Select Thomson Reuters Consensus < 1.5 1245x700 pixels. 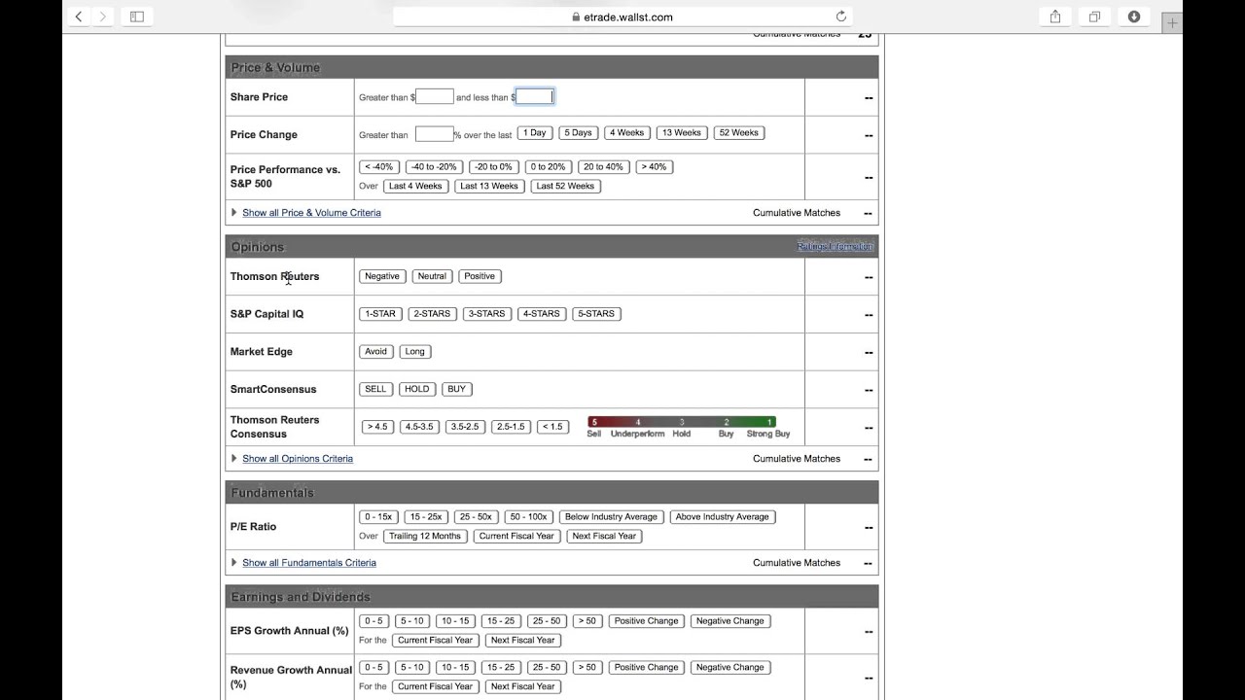pos(552,427)
